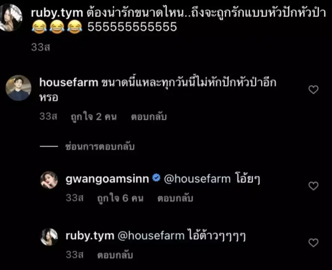This screenshot has width=332, height=270.
Task: Open gwangoamsinn's profile avatar
Action: [x=49, y=180]
